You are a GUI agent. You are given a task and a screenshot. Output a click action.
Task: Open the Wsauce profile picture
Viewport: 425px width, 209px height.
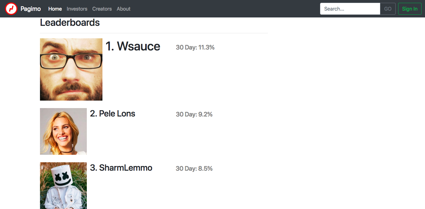pos(71,69)
